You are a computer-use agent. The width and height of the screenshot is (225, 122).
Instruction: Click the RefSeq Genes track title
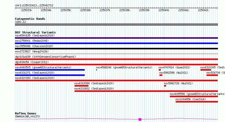pos(26,113)
